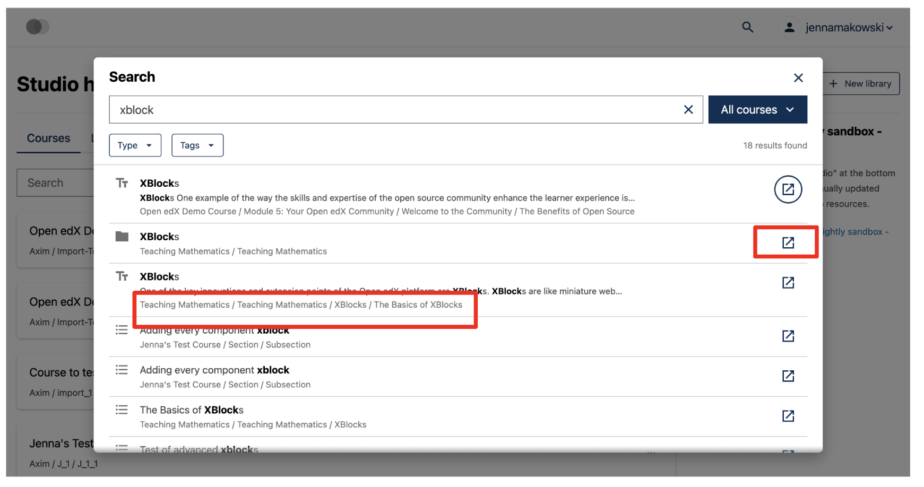Toggle the switch in the top-left header
Viewport: 924px width, 487px height.
(37, 27)
